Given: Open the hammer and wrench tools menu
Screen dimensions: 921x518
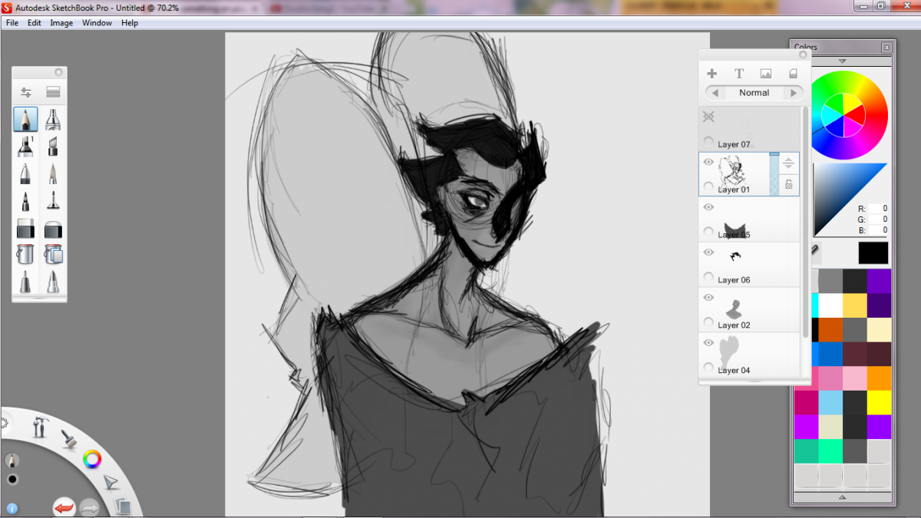Looking at the screenshot, I should 40,427.
